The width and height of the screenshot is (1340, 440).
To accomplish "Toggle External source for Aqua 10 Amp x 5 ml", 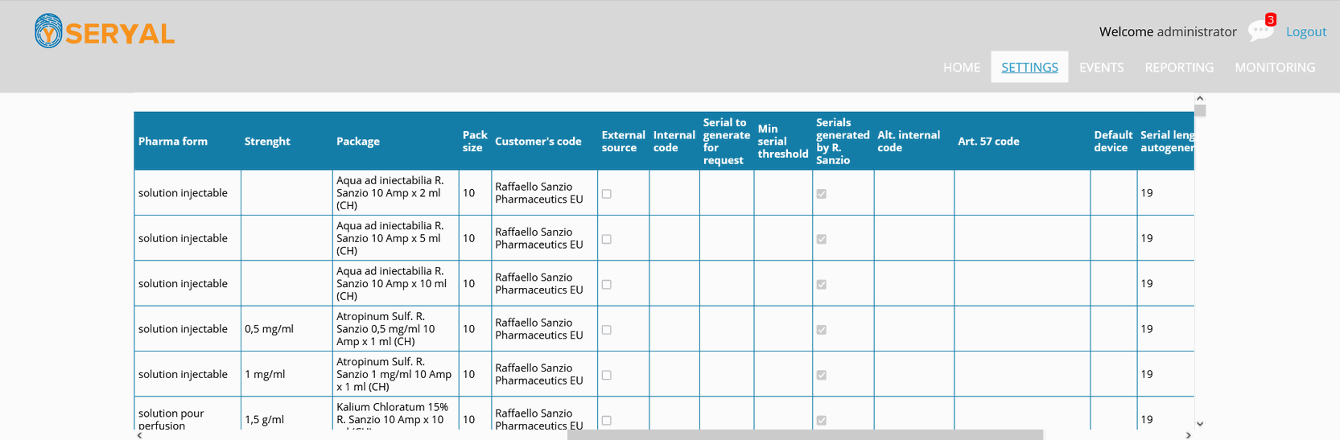I will 607,239.
